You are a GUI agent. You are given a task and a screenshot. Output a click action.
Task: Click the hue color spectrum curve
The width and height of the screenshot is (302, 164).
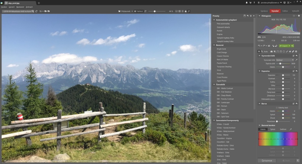(278, 139)
